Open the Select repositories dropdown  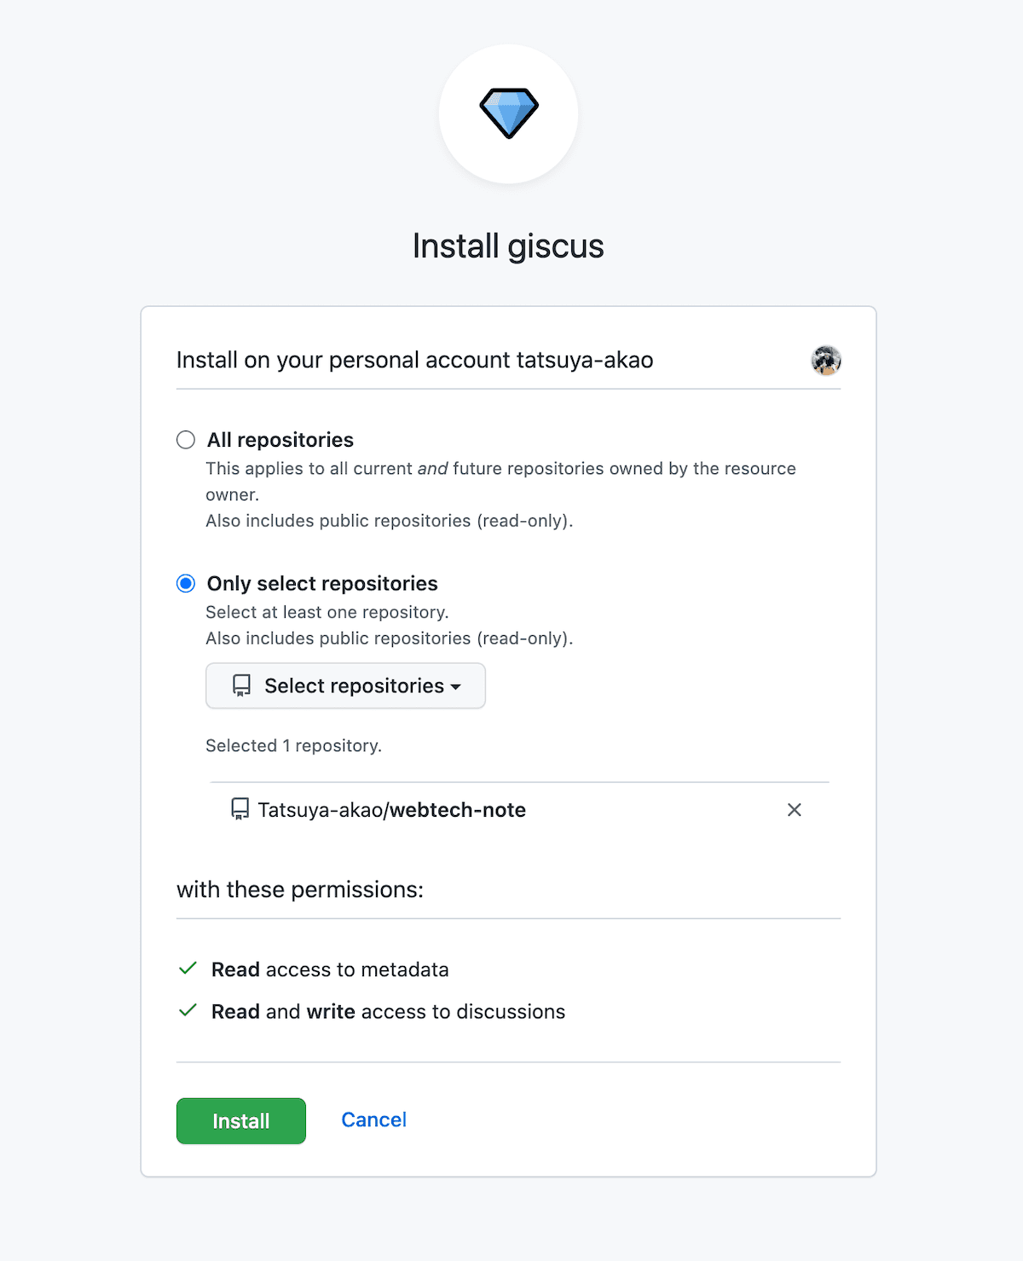(x=345, y=686)
